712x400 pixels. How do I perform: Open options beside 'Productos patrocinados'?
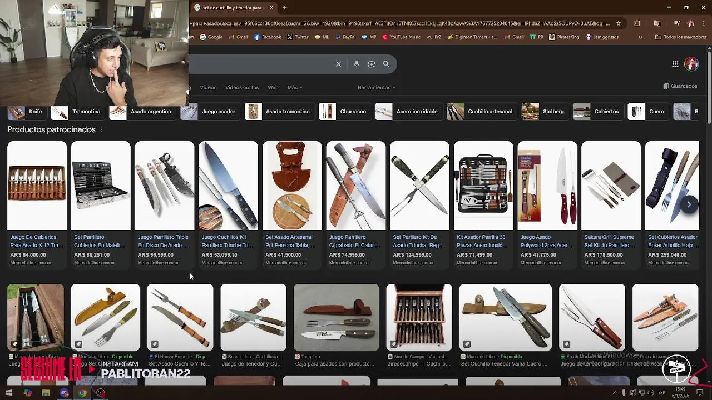click(x=101, y=129)
